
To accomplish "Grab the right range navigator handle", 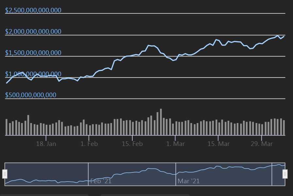I will click(285, 174).
